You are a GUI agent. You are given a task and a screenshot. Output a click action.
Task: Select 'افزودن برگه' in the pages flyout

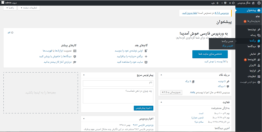coord(228,46)
